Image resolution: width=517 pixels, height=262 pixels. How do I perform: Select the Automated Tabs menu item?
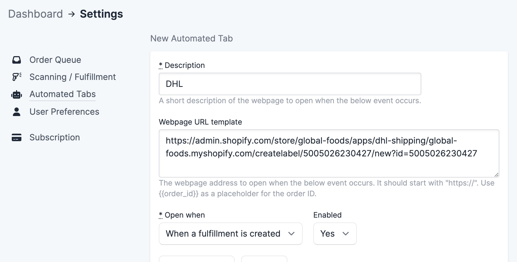tap(63, 94)
